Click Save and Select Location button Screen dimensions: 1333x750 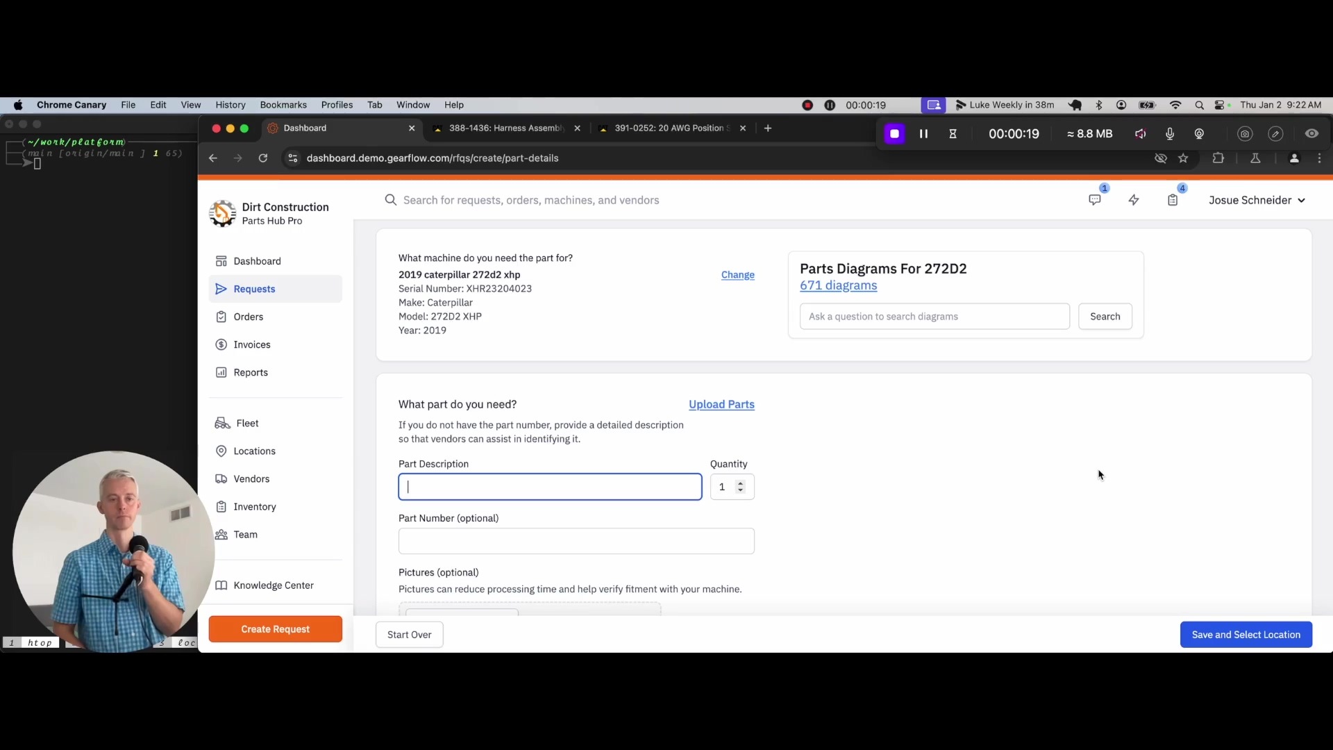click(1246, 635)
